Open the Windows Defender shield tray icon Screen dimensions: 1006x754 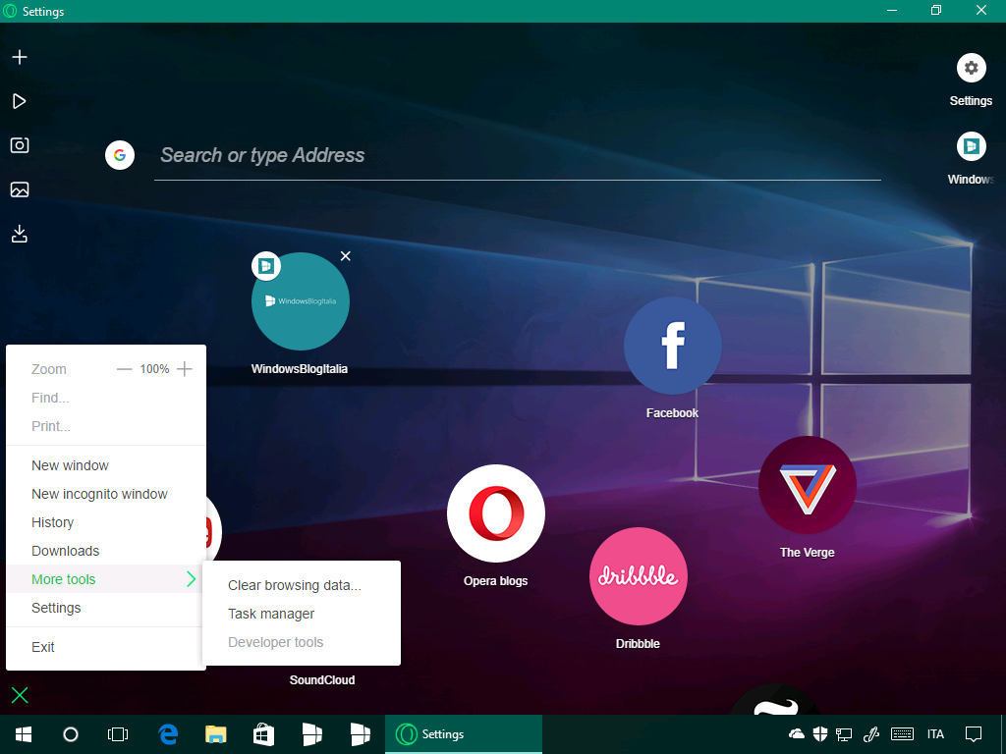click(820, 734)
